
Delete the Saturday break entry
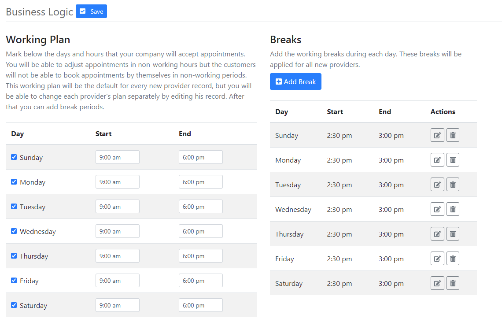pyautogui.click(x=453, y=283)
